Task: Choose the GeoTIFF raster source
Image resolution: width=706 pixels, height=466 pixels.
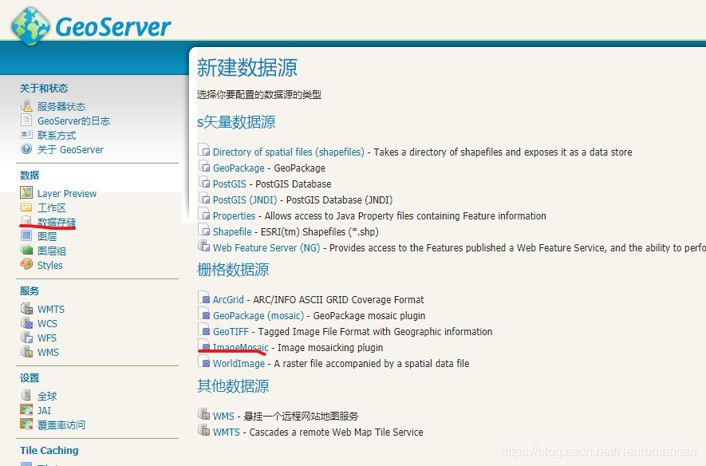Action: (x=231, y=332)
